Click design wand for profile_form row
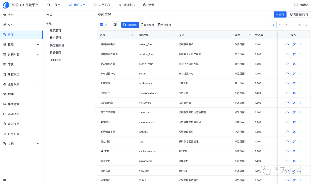This screenshot has height=184, width=313. (x=294, y=64)
